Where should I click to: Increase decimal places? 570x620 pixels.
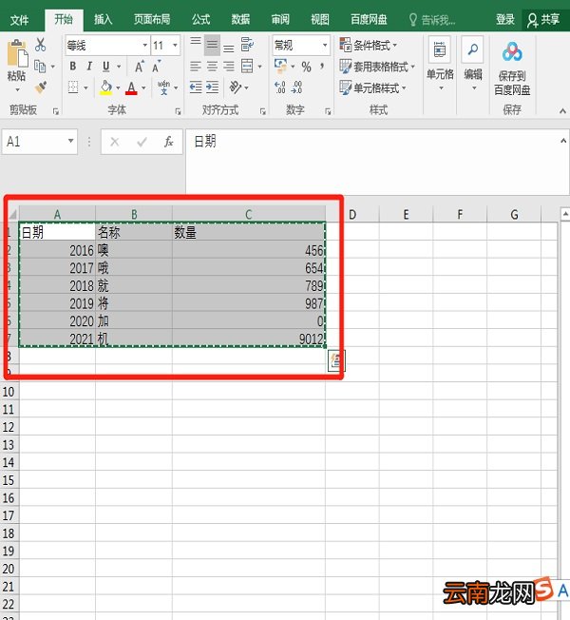pos(280,87)
